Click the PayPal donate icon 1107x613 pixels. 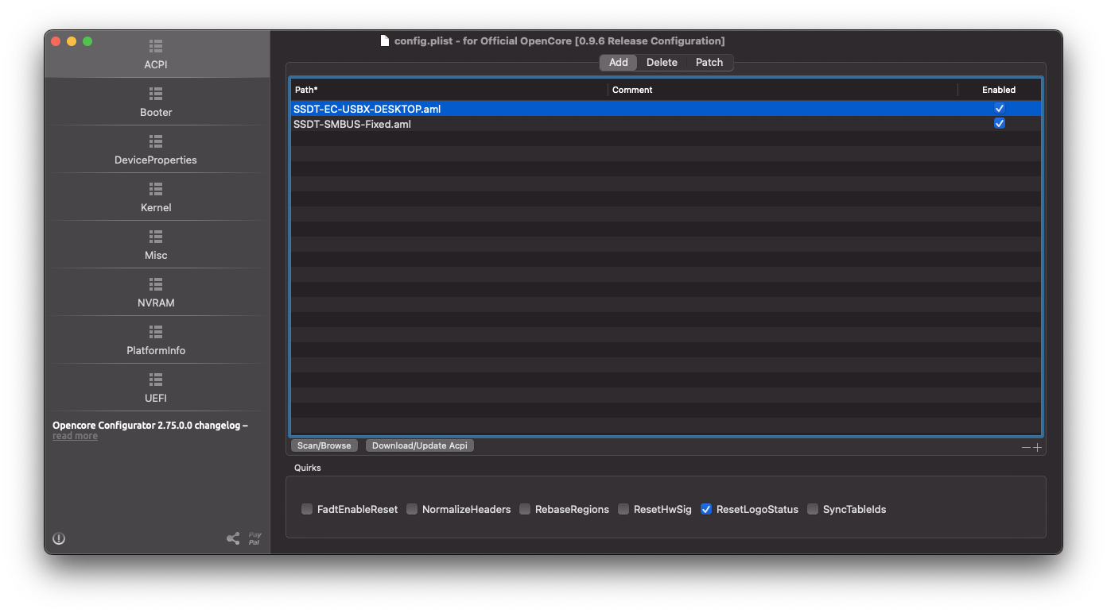point(254,538)
